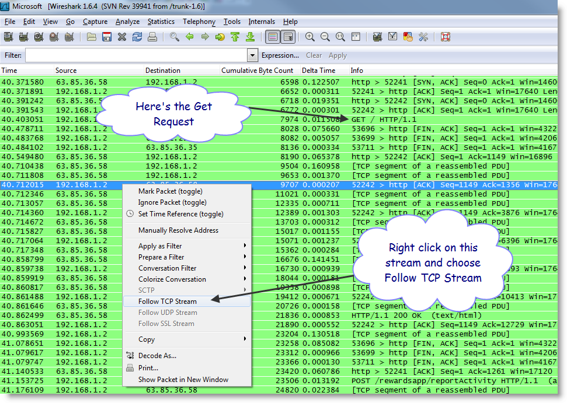Reload the capture file

[x=137, y=37]
